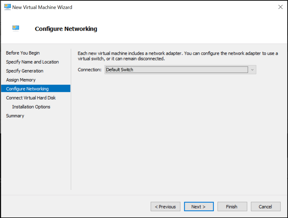Click the Connection label
Viewport: 288px width, 218px height.
[89, 70]
